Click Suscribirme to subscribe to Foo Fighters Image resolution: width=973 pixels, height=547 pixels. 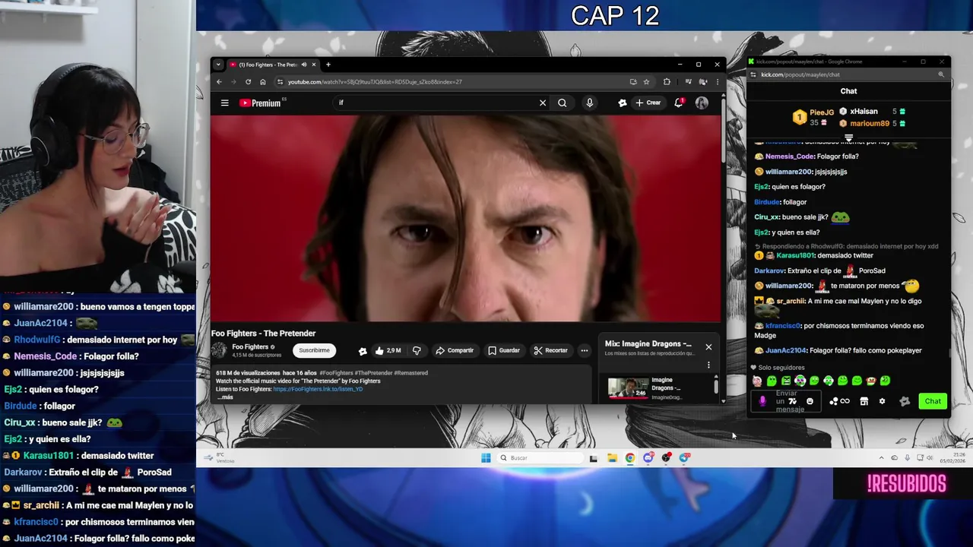[314, 350]
